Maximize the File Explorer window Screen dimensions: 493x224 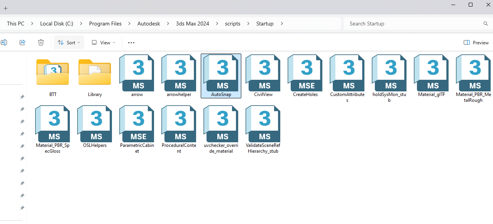coord(471,5)
